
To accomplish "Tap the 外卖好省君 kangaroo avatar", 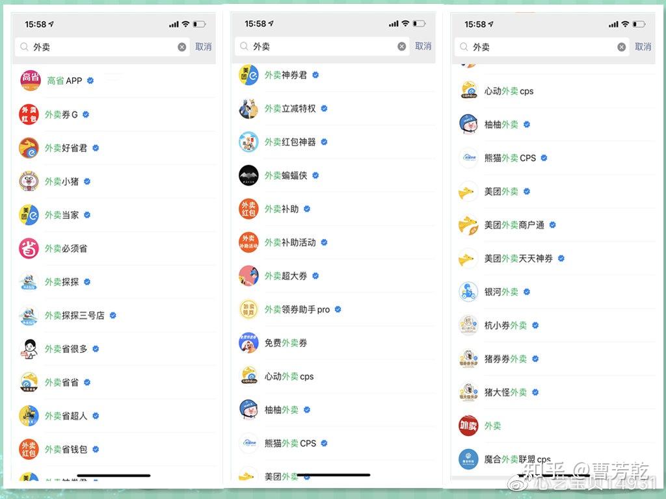I will coord(29,147).
